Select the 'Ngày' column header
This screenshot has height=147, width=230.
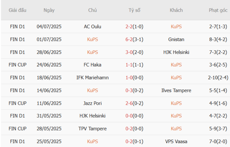[49, 10]
